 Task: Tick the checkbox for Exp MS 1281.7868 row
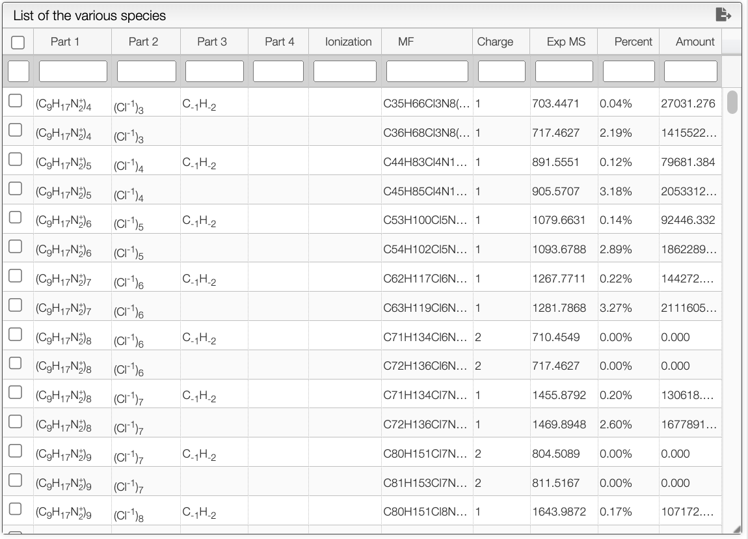[15, 305]
